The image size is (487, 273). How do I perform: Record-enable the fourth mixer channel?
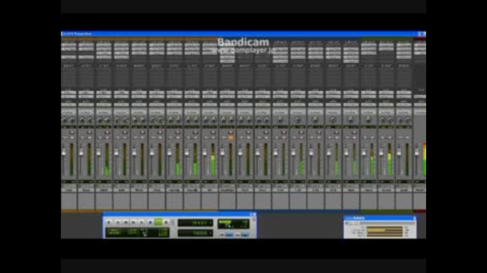tap(125, 132)
